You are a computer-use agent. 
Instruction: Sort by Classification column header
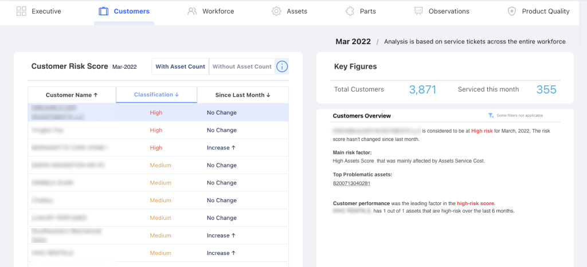(x=156, y=95)
